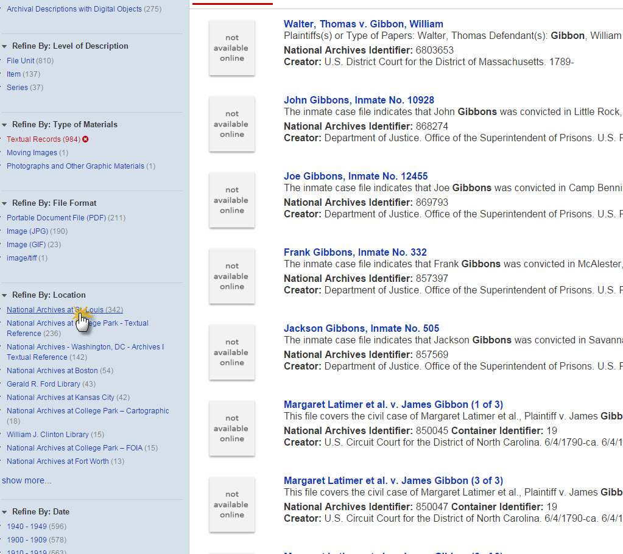Collapse the Refine By: File Format section

point(5,203)
